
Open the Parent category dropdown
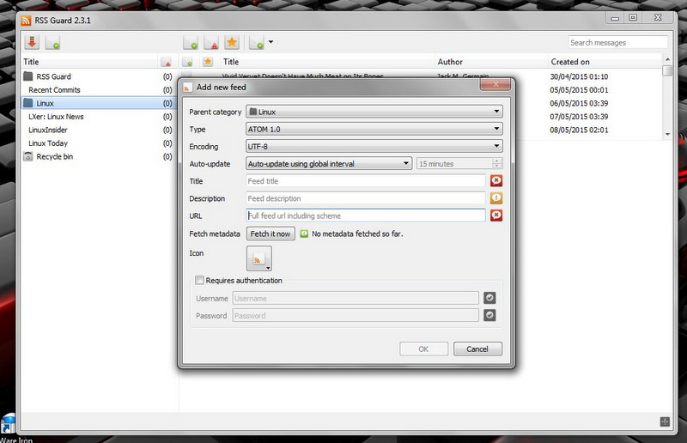374,112
